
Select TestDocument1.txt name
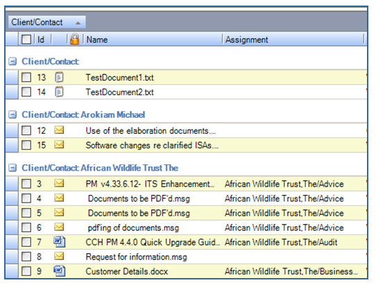[119, 78]
